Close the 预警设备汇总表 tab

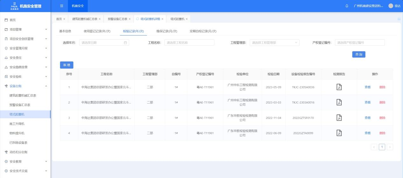pyautogui.click(x=130, y=19)
